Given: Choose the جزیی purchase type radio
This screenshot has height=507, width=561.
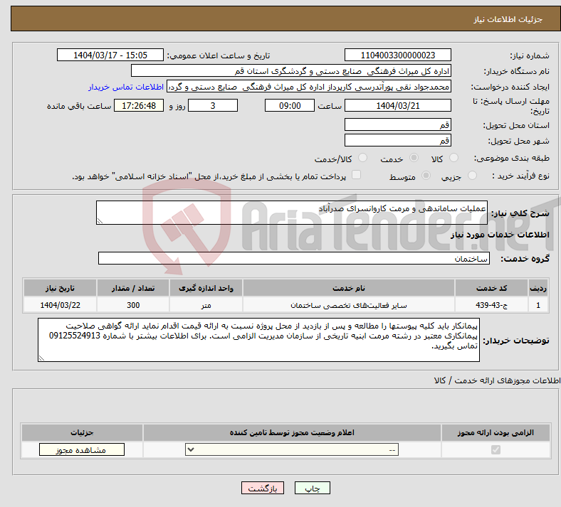Looking at the screenshot, I should point(472,176).
